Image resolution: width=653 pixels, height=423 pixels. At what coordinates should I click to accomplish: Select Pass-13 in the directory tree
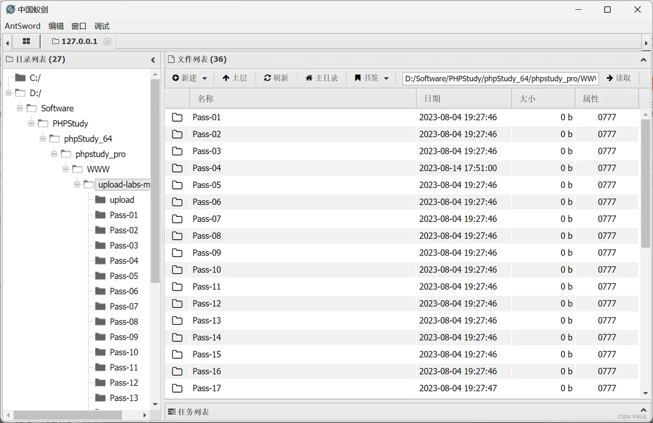pos(124,398)
